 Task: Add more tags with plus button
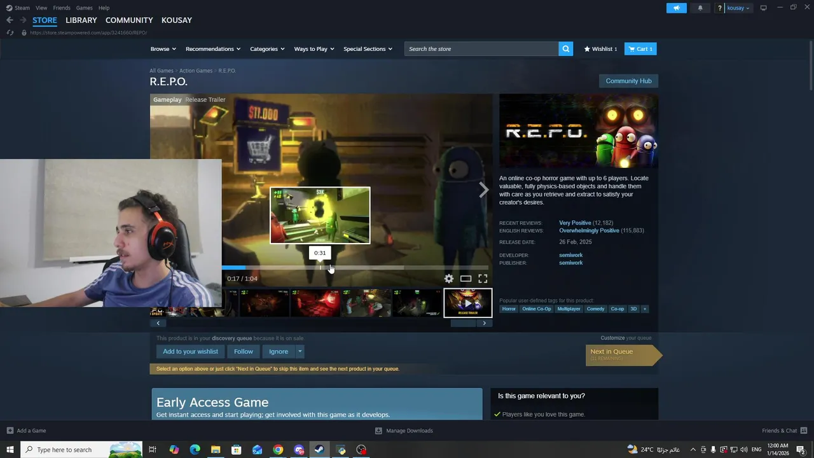point(644,309)
